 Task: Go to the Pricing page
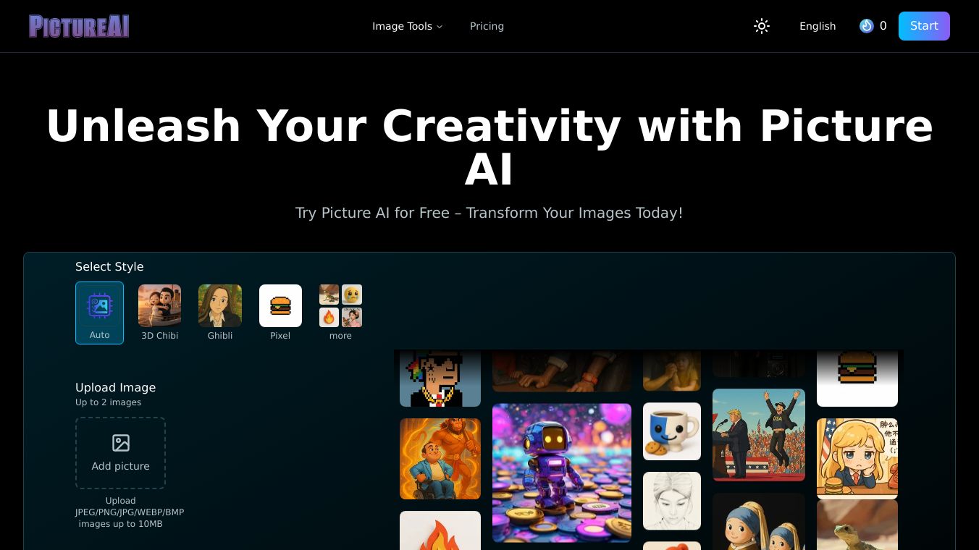pyautogui.click(x=487, y=26)
